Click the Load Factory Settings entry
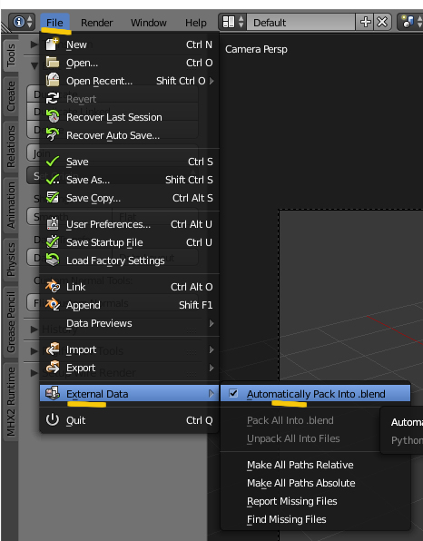The width and height of the screenshot is (423, 541). [130, 261]
